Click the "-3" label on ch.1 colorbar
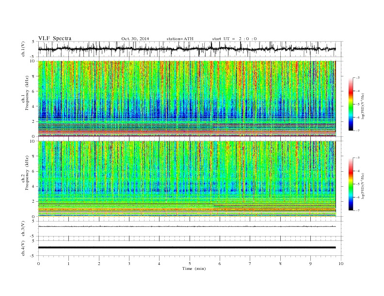This screenshot has width=384, height=296. (x=357, y=78)
